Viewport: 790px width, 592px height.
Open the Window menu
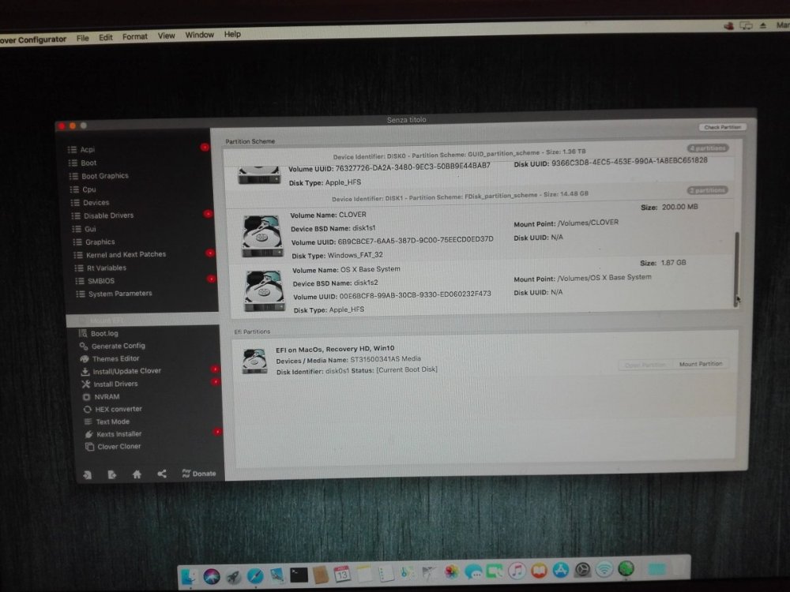click(x=200, y=35)
